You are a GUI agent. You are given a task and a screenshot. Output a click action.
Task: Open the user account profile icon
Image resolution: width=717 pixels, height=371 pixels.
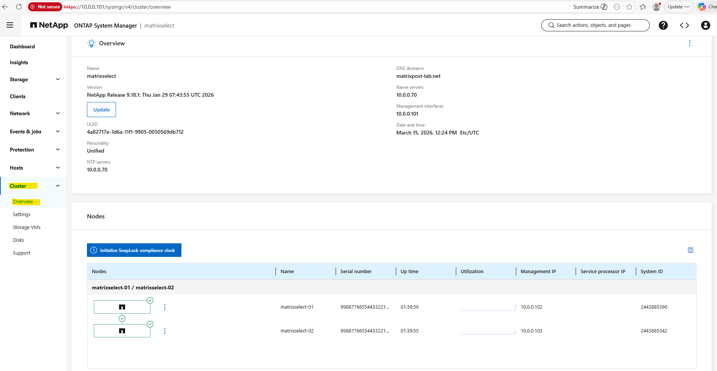click(705, 25)
